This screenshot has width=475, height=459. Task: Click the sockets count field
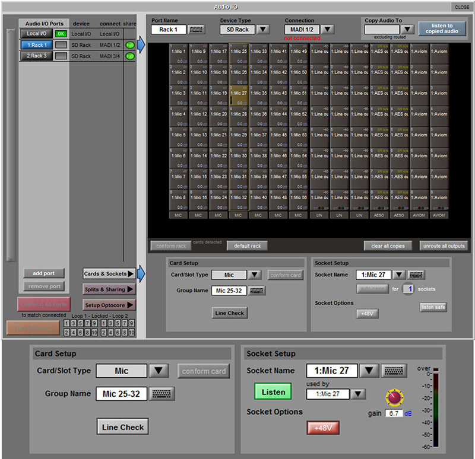coord(408,289)
